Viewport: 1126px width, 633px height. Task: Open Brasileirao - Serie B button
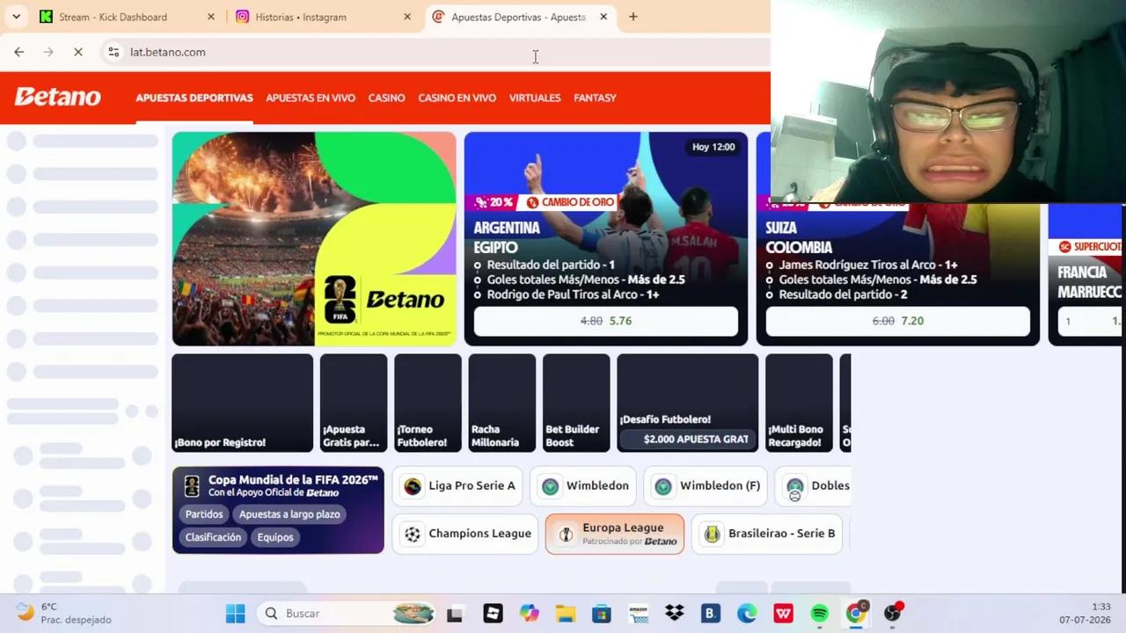click(x=768, y=534)
